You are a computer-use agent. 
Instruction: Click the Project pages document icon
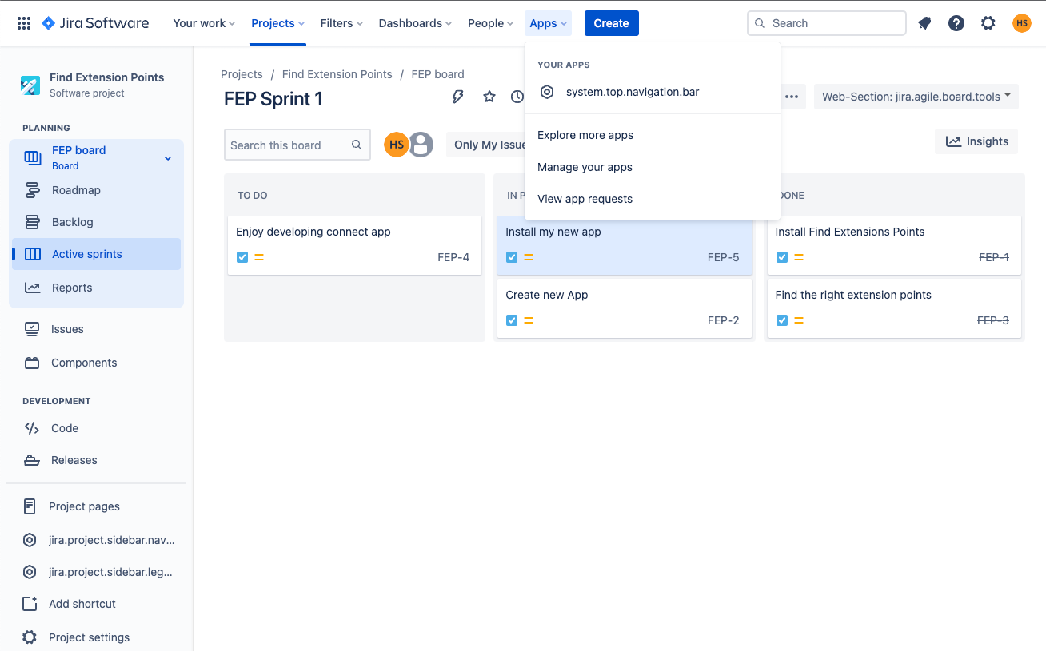coord(30,506)
